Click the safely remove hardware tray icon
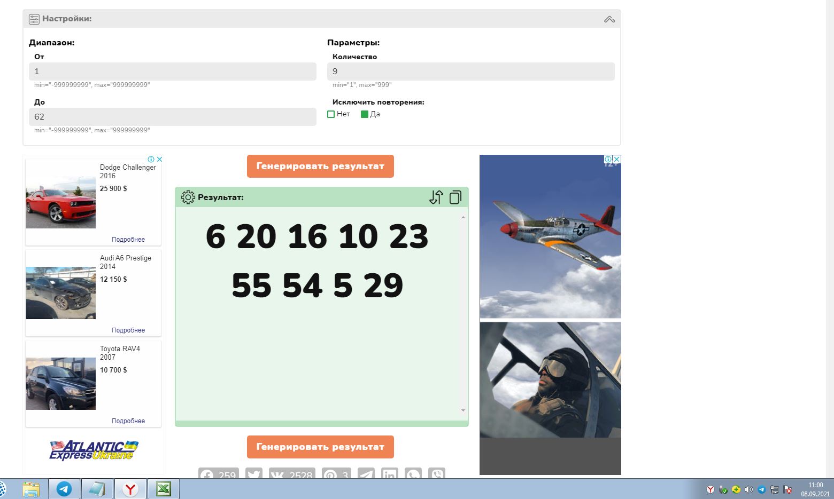The height and width of the screenshot is (499, 834). click(x=723, y=489)
